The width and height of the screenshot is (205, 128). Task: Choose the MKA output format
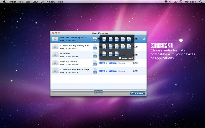click(x=110, y=47)
